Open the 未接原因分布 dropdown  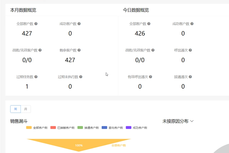tap(178, 121)
